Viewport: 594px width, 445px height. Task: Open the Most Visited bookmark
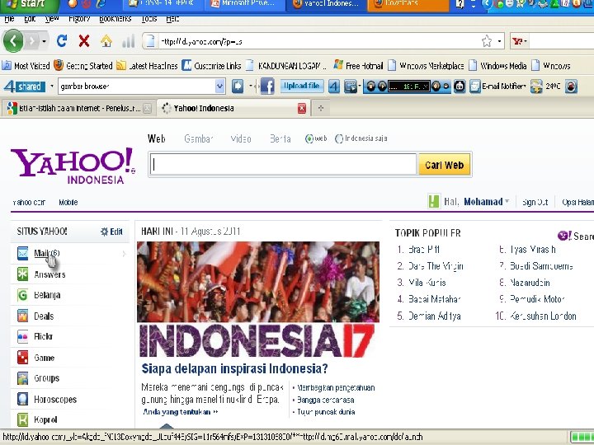[x=26, y=66]
